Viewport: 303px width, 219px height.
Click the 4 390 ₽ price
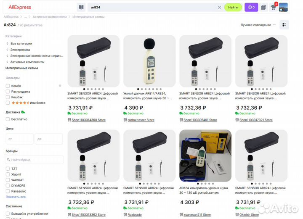click(x=134, y=108)
